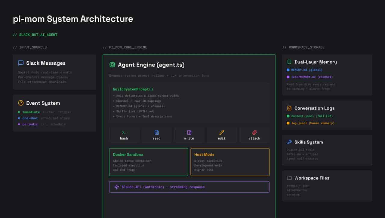Click the orange square beside log.jsonl
This screenshot has height=218, width=385.
[x=288, y=123]
